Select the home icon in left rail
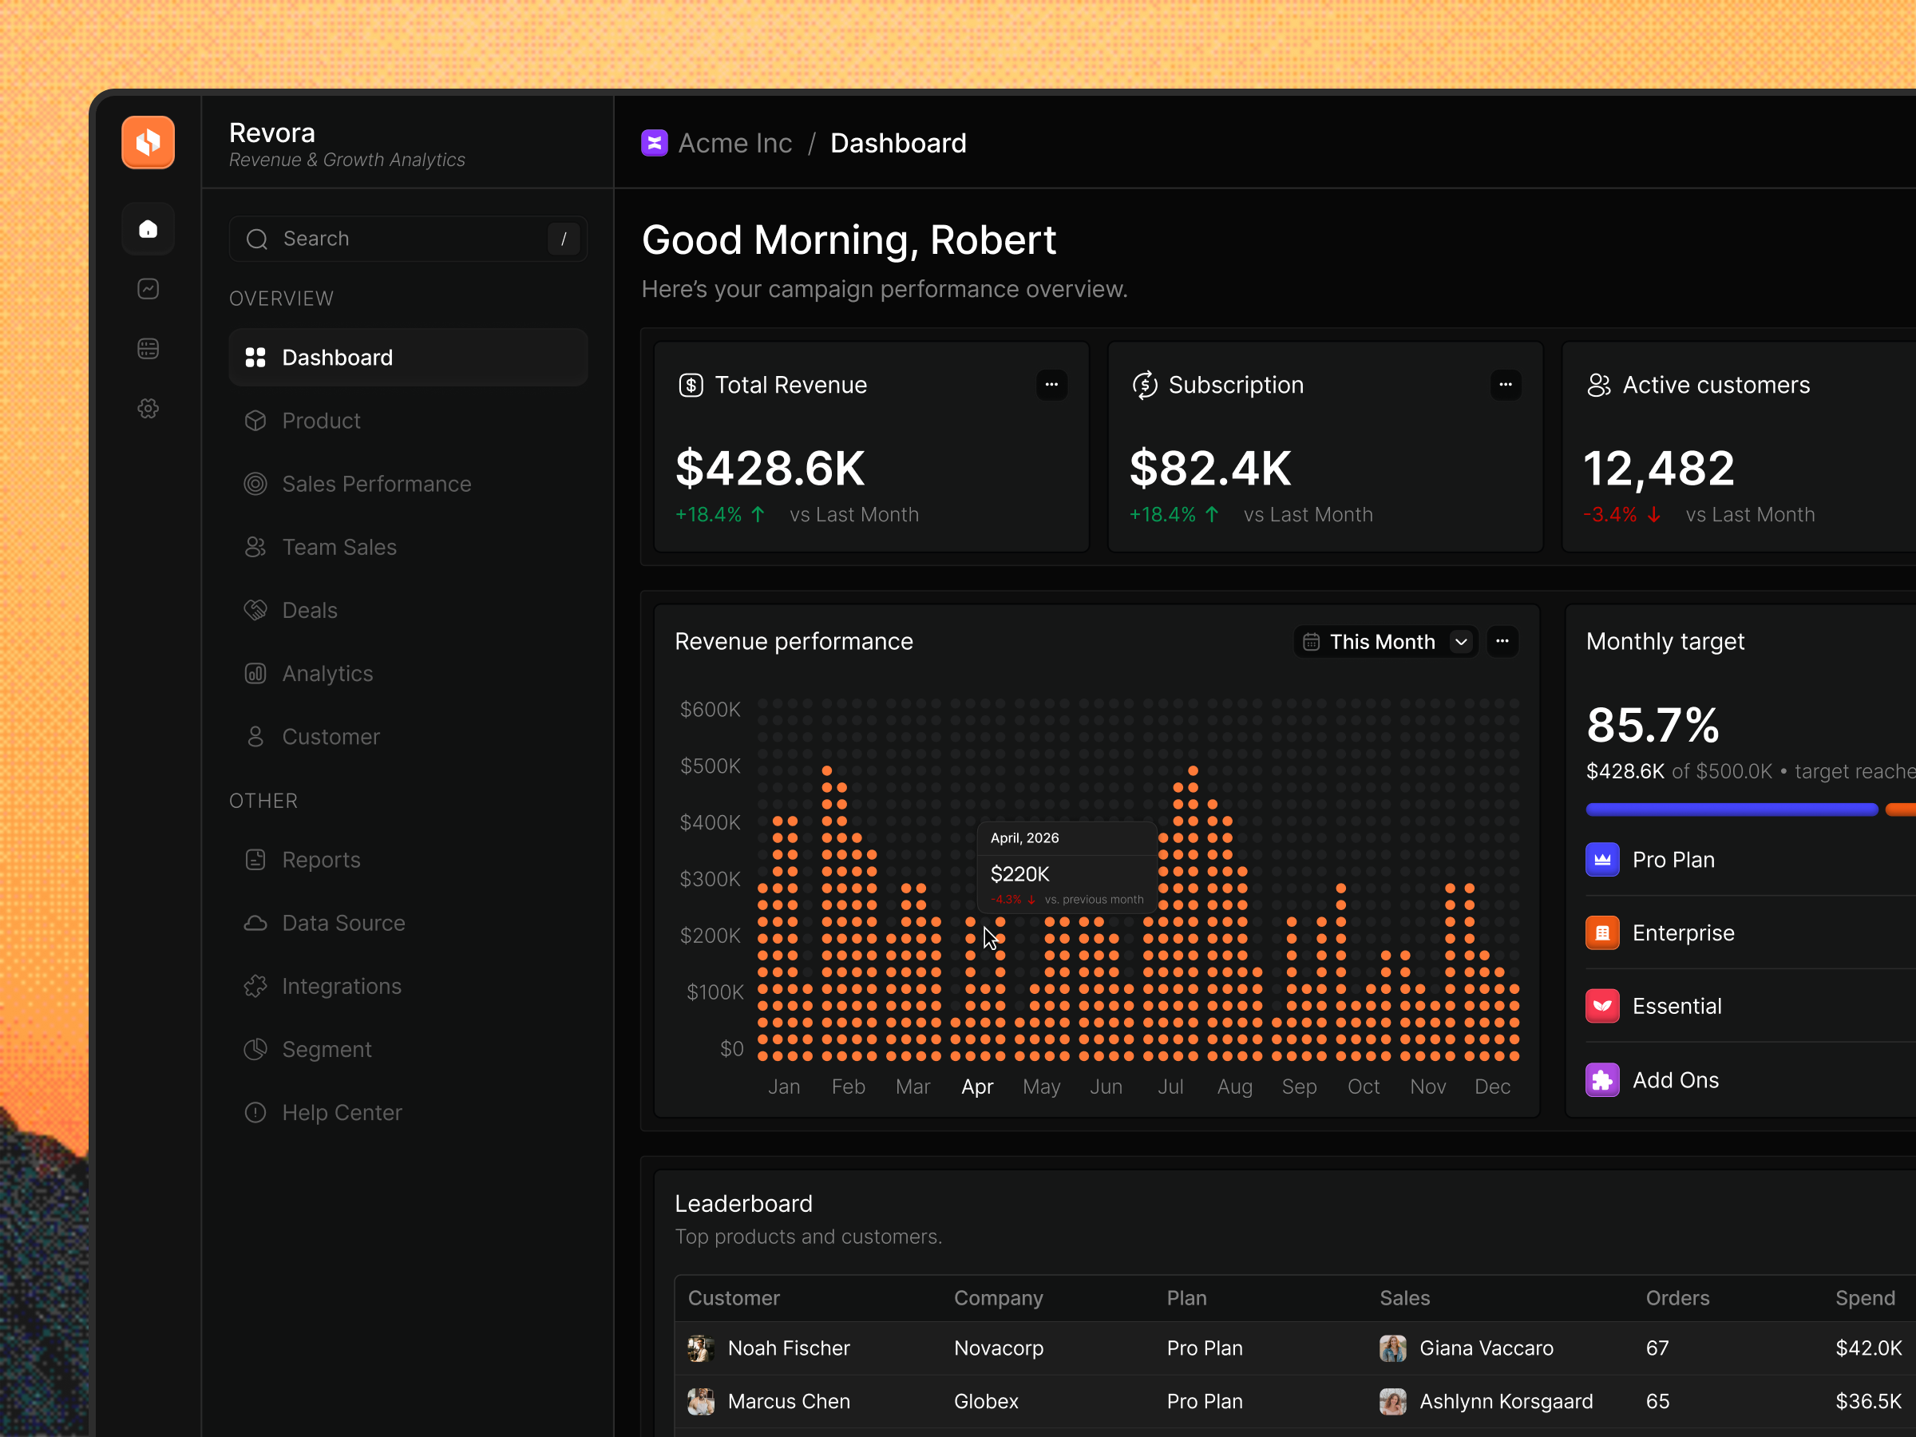Image resolution: width=1916 pixels, height=1437 pixels. coord(148,228)
